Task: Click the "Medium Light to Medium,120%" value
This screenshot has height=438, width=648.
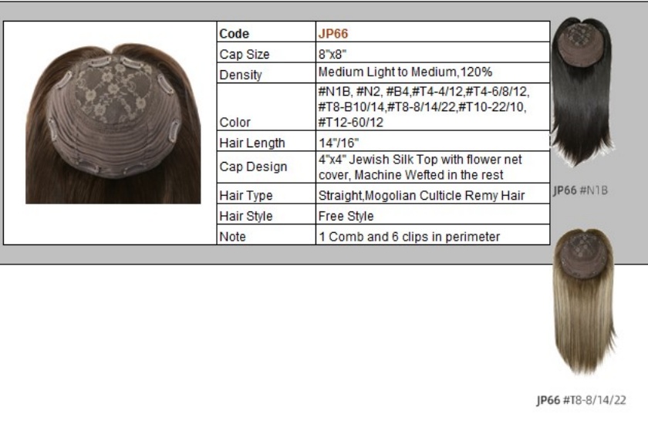Action: pos(405,72)
